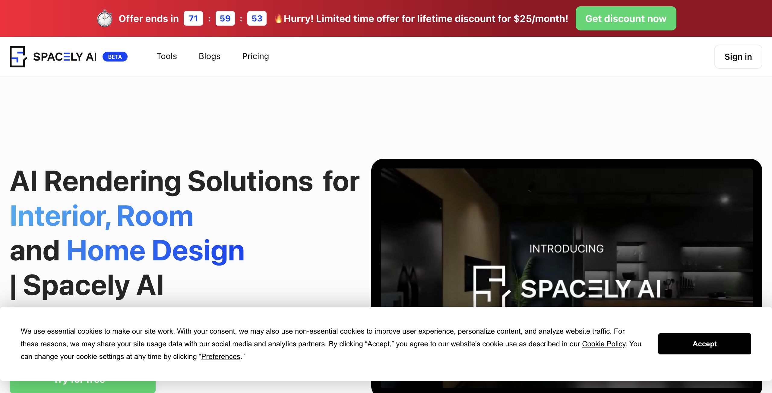Open the Pricing page

click(255, 56)
